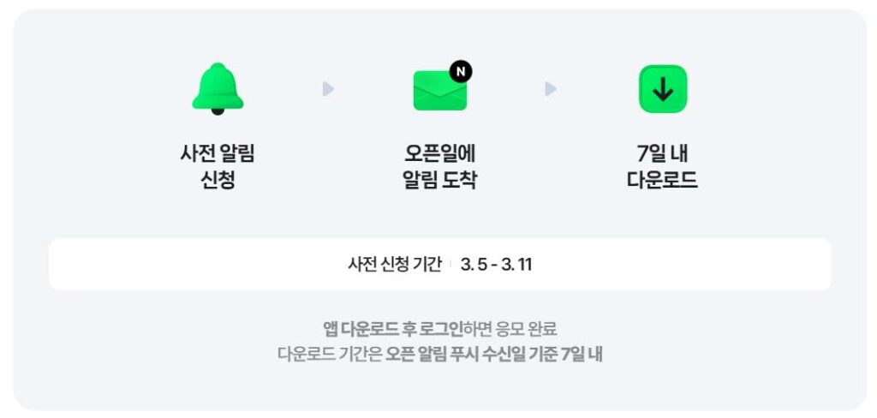Click bold '오픈 알림 푸시 수신일 기준 7일 내'
The image size is (877, 418).
coord(494,354)
